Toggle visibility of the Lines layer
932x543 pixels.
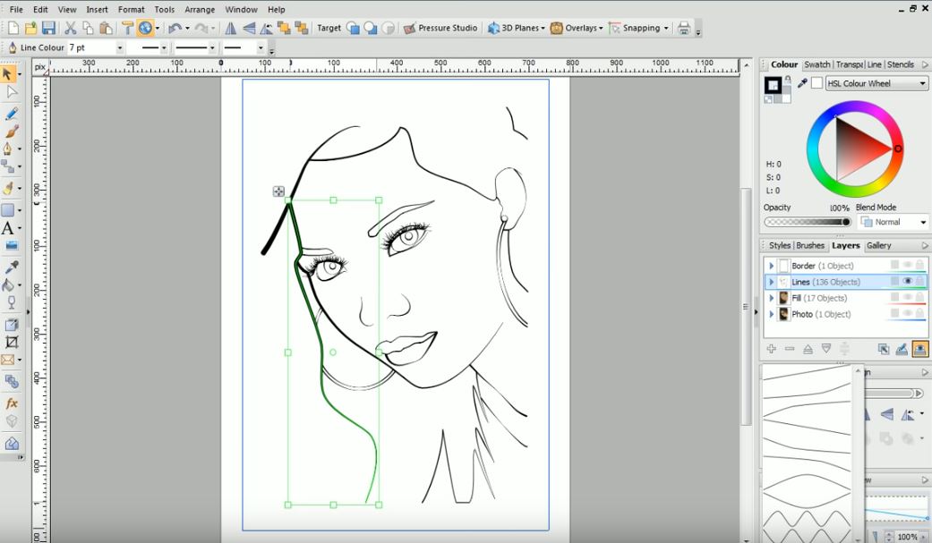(907, 282)
